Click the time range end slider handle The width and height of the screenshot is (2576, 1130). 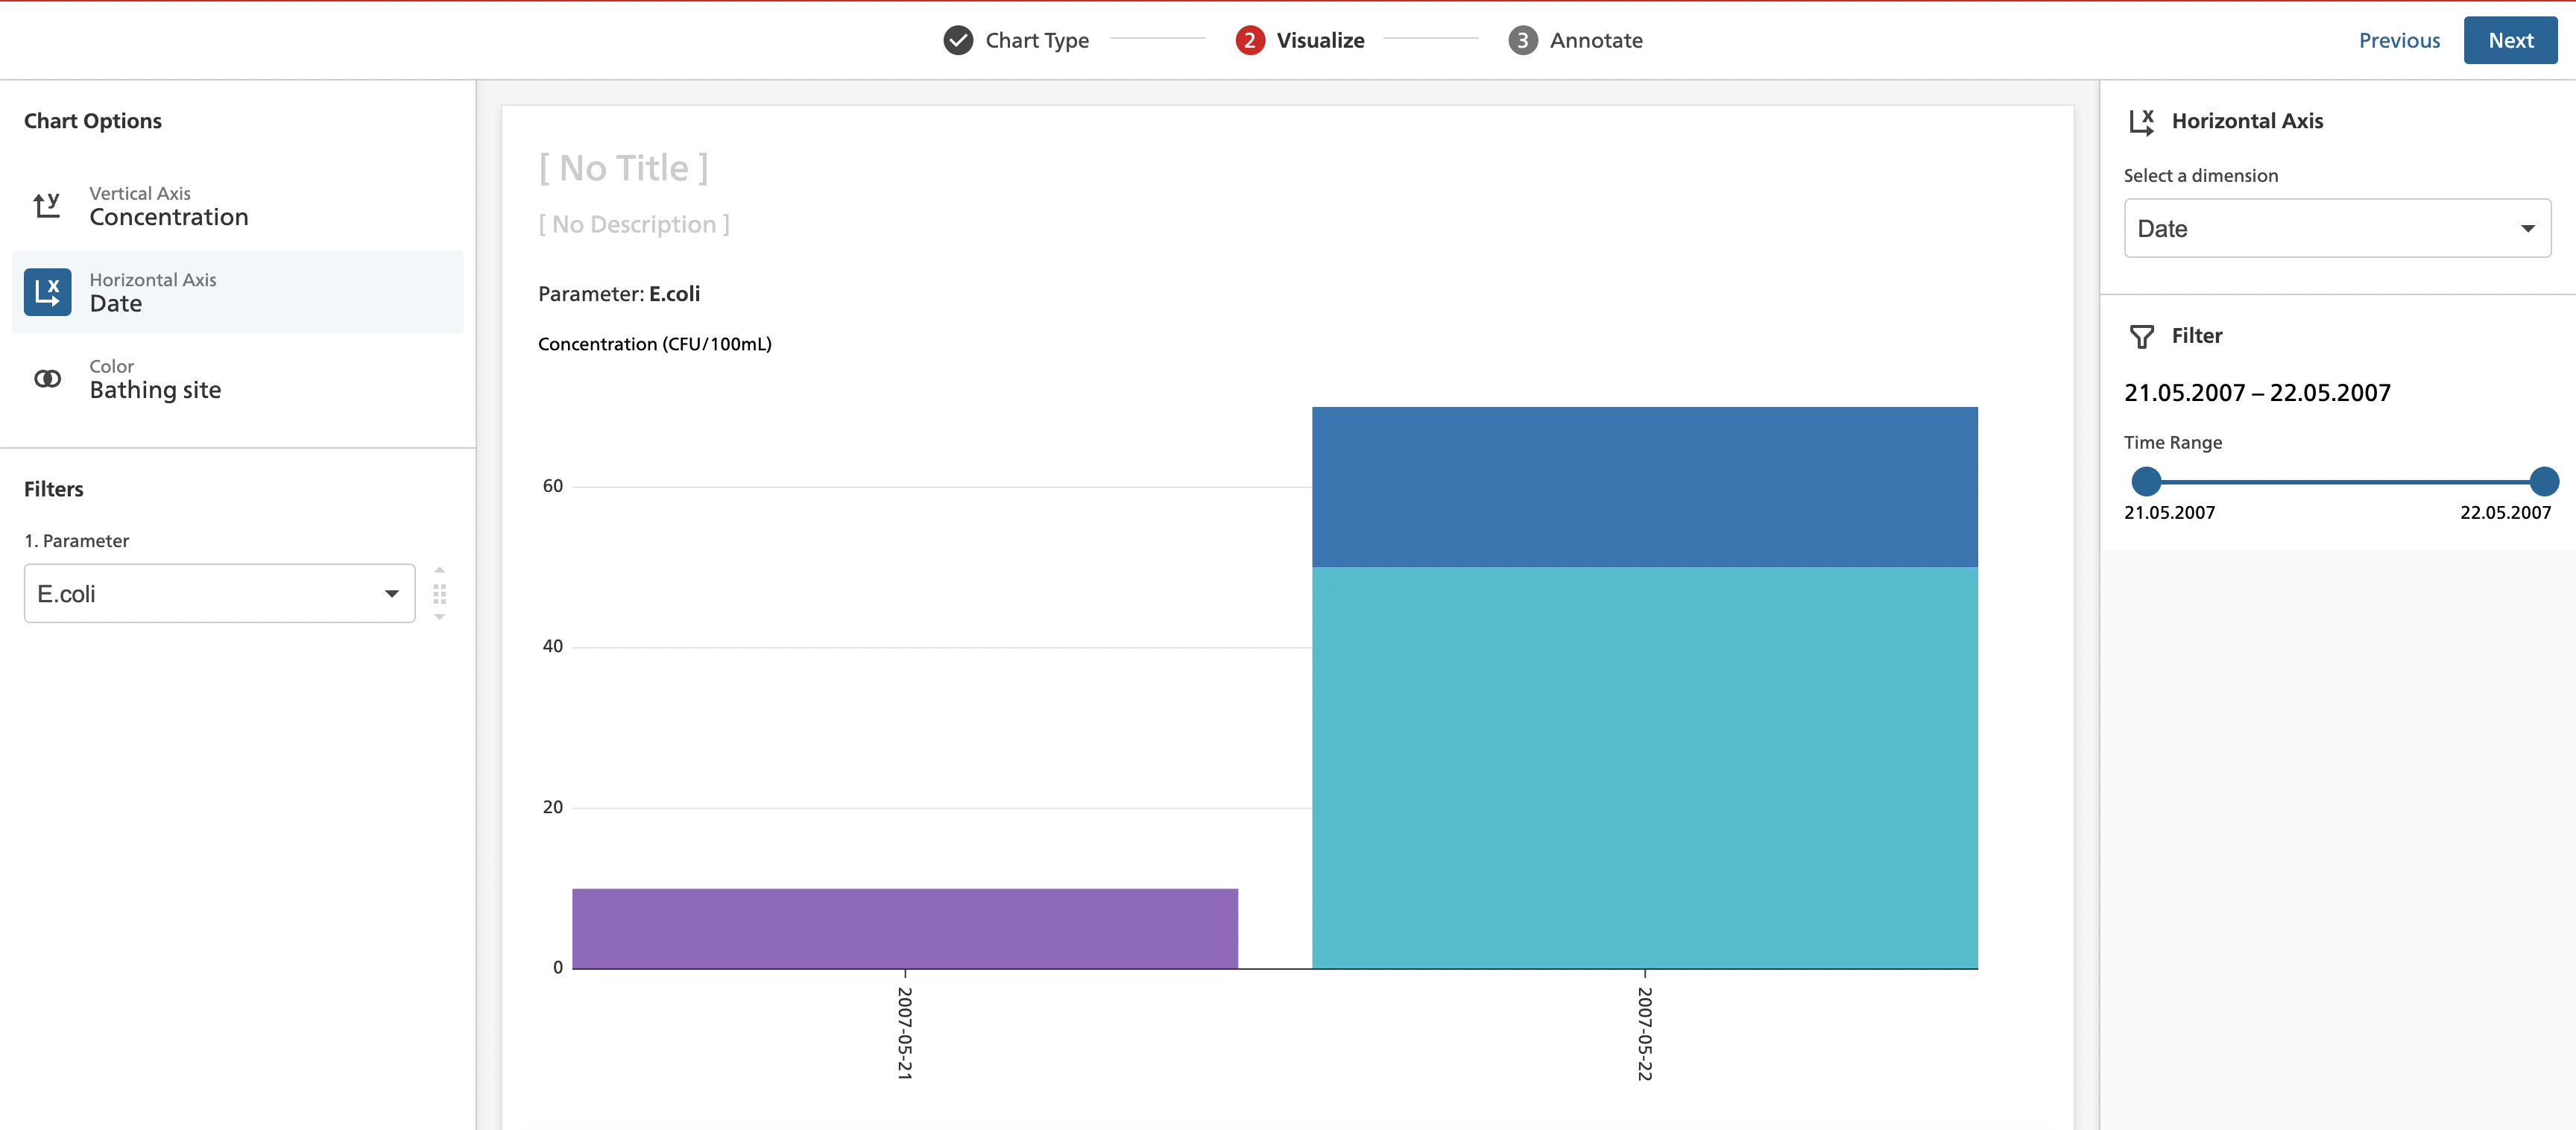coord(2544,482)
